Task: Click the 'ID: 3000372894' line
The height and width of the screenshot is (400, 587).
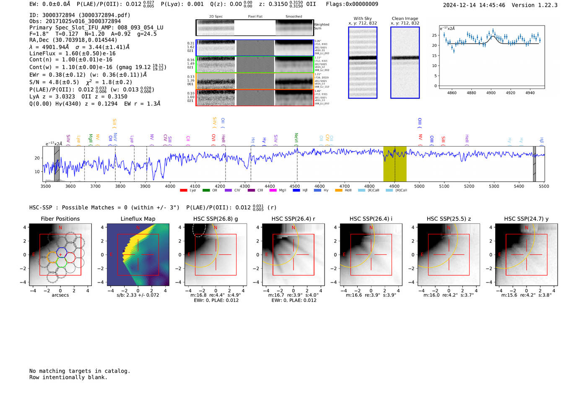Action: tap(80, 15)
